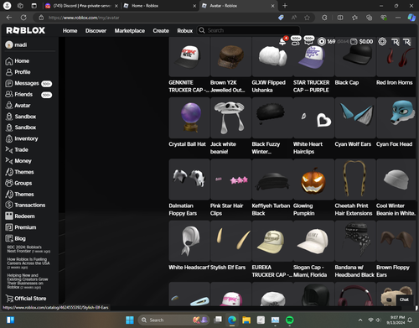Open Inventory from the sidebar

coord(22,138)
